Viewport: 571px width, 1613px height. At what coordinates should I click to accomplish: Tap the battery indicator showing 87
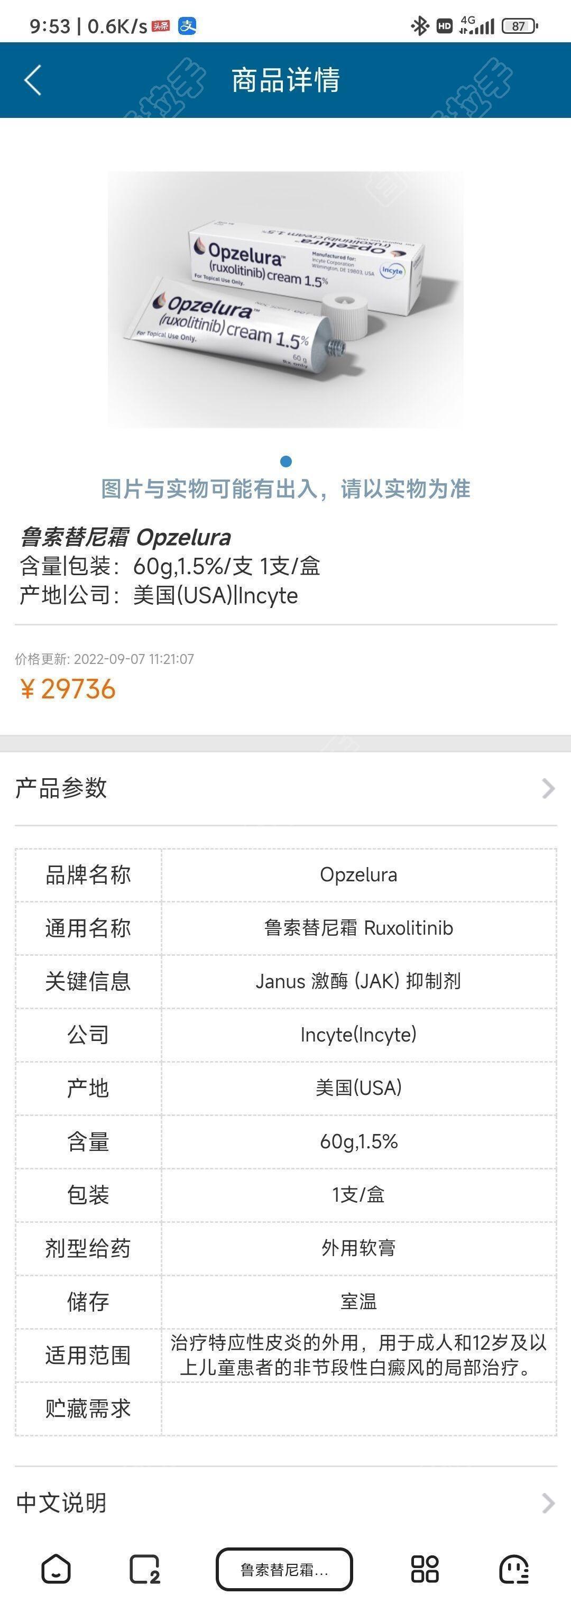pos(520,26)
